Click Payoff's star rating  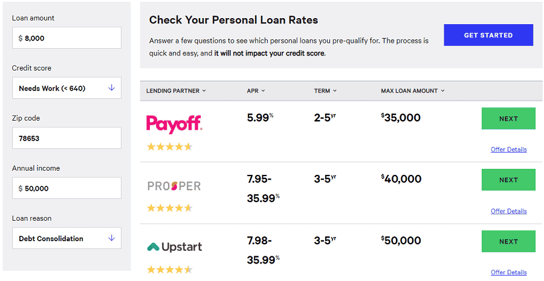click(169, 147)
